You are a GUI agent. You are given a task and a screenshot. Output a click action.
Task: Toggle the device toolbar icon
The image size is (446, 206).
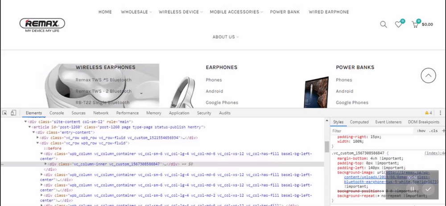[x=13, y=113]
